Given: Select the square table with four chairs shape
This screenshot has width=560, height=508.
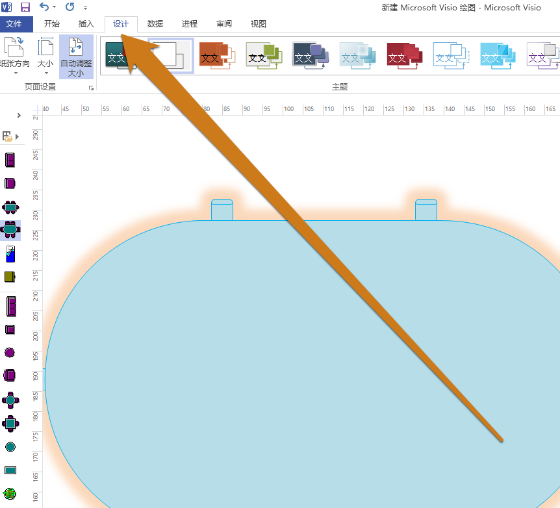Looking at the screenshot, I should (x=10, y=424).
